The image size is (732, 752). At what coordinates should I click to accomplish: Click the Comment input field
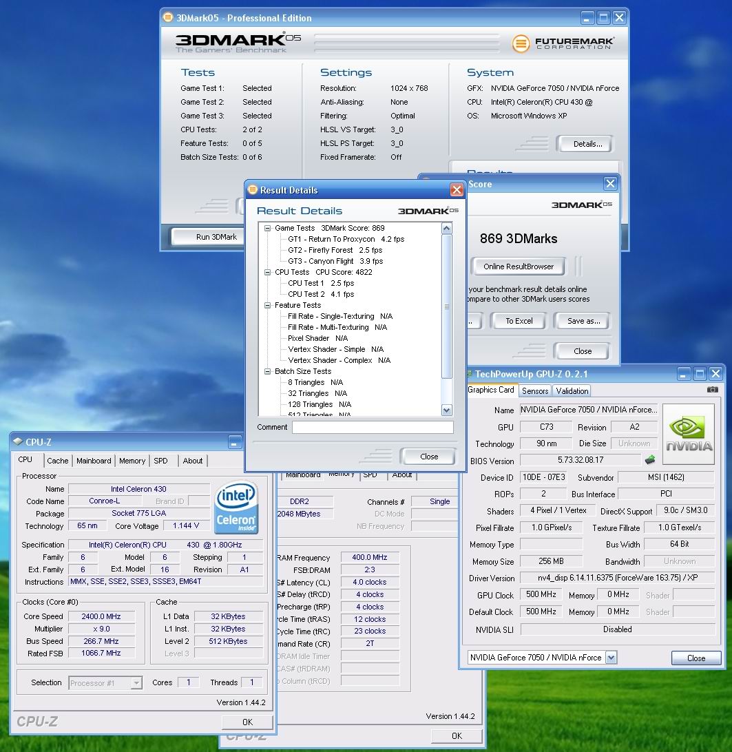373,428
